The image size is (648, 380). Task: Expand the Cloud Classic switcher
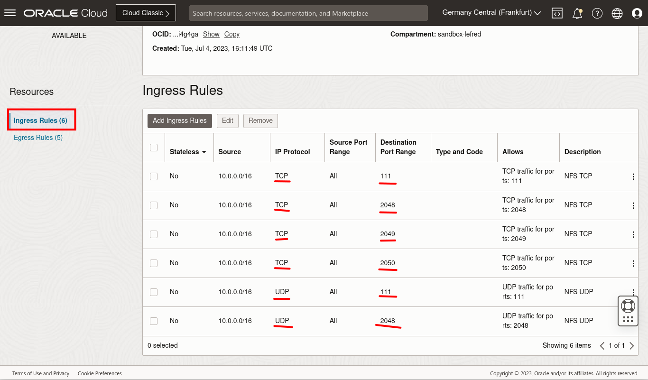click(x=146, y=13)
